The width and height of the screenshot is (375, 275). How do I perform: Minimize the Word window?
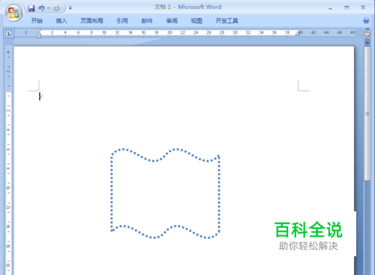point(331,8)
